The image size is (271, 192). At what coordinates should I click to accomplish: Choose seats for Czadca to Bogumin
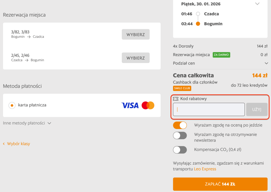[135, 58]
